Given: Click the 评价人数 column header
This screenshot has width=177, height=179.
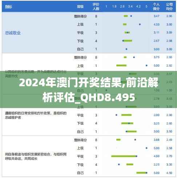Looking at the screenshot, I should coord(96,7).
